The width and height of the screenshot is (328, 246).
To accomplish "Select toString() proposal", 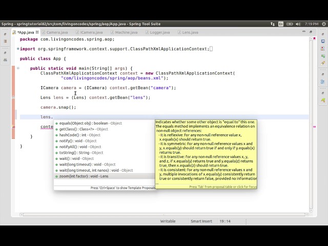I will pos(104,153).
